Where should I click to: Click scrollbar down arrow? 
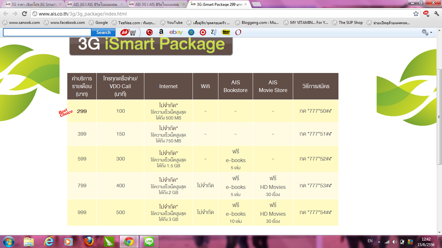439,232
